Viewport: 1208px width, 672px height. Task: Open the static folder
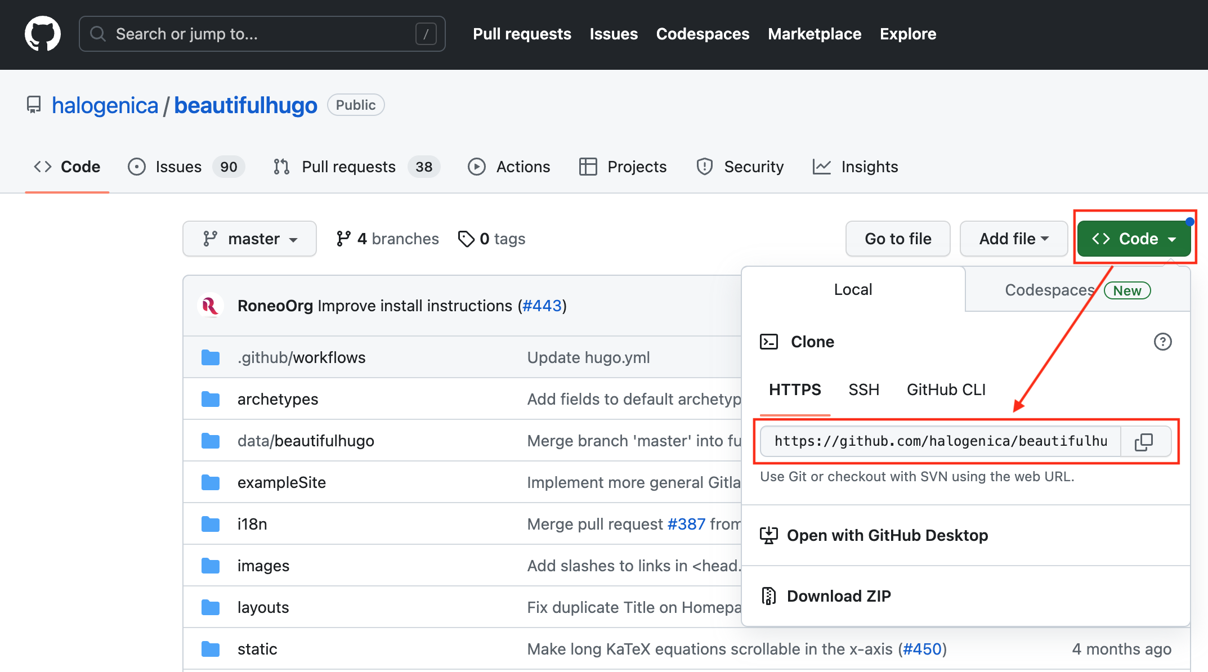coord(257,649)
